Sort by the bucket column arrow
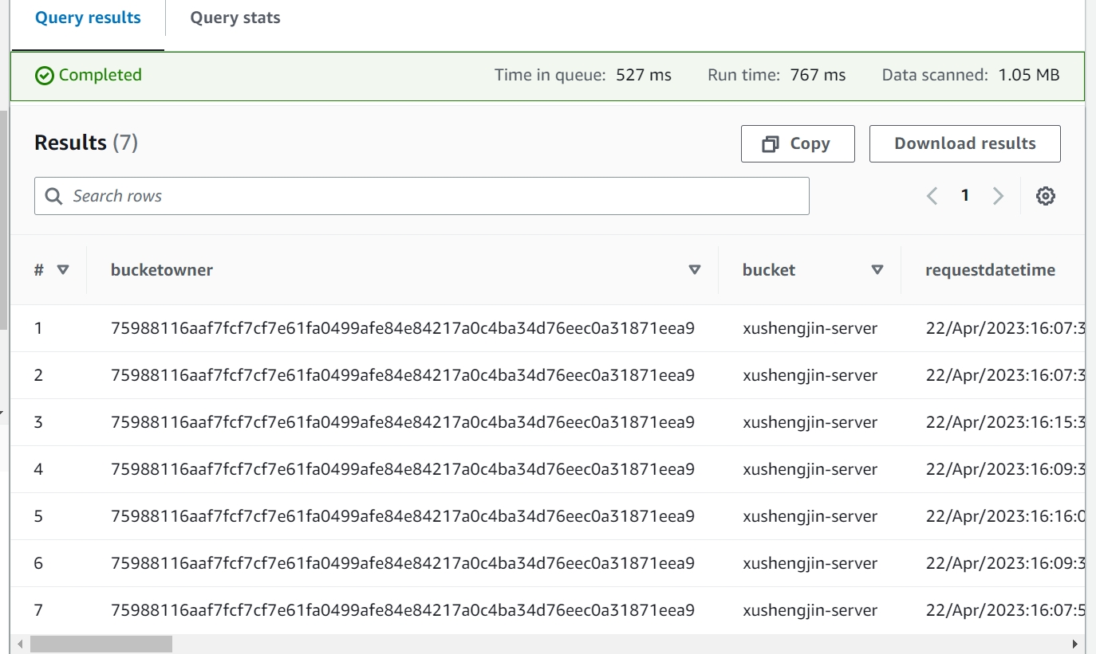 (x=877, y=270)
